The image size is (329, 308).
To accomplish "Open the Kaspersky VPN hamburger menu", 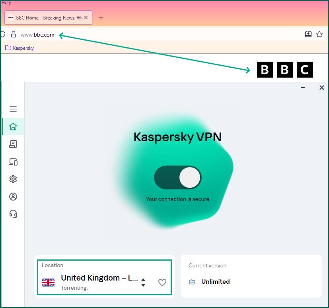I will (13, 109).
